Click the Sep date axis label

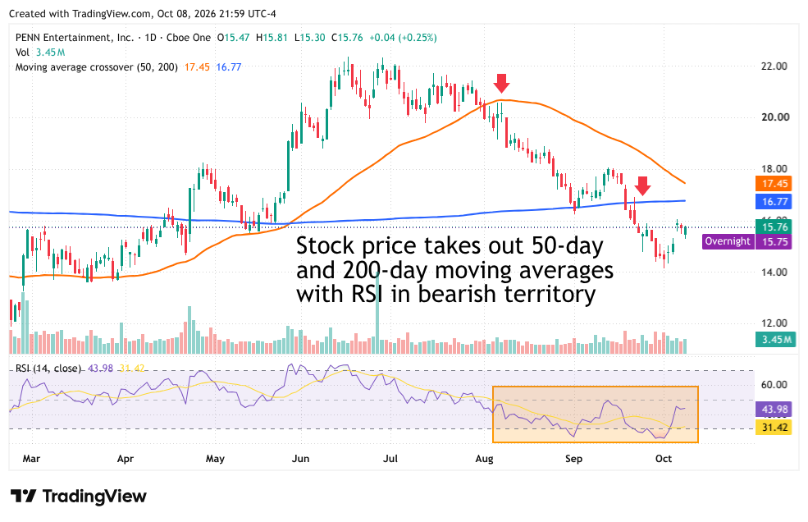tap(573, 459)
